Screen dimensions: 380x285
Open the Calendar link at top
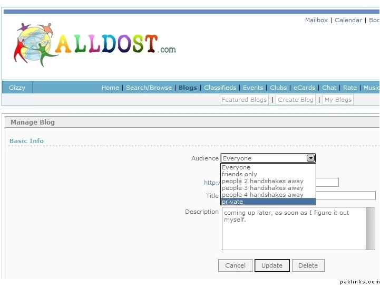click(348, 20)
